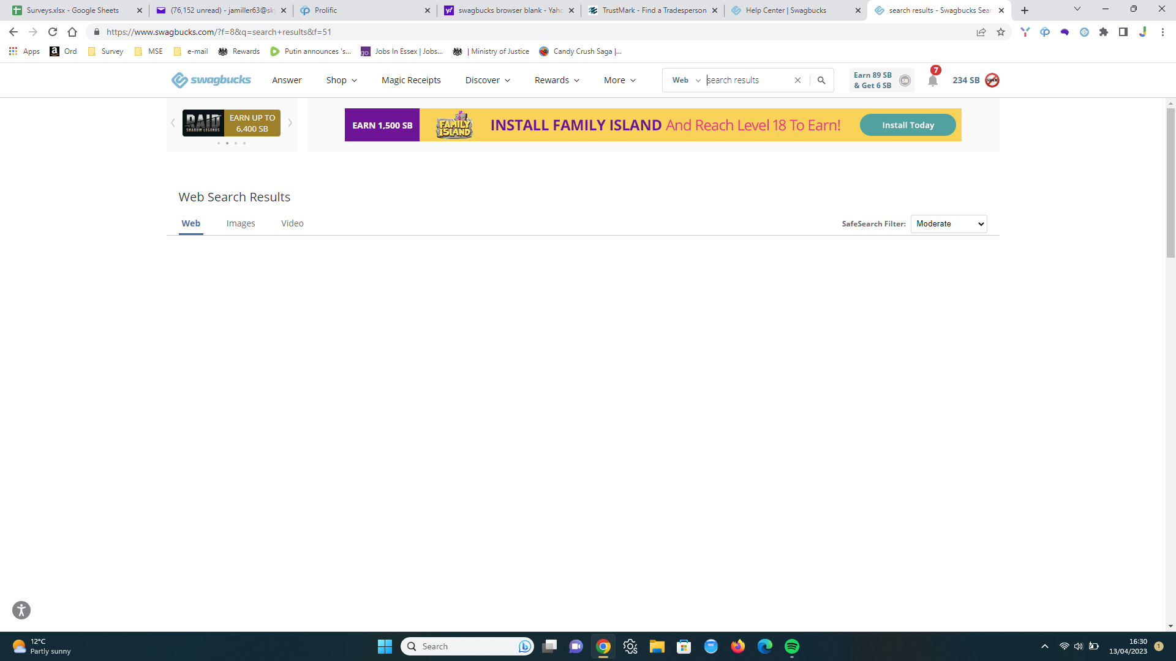Open Spotify from the taskbar
This screenshot has width=1176, height=661.
(x=792, y=646)
